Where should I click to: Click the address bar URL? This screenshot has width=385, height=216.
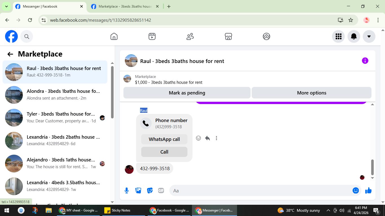[x=101, y=20]
